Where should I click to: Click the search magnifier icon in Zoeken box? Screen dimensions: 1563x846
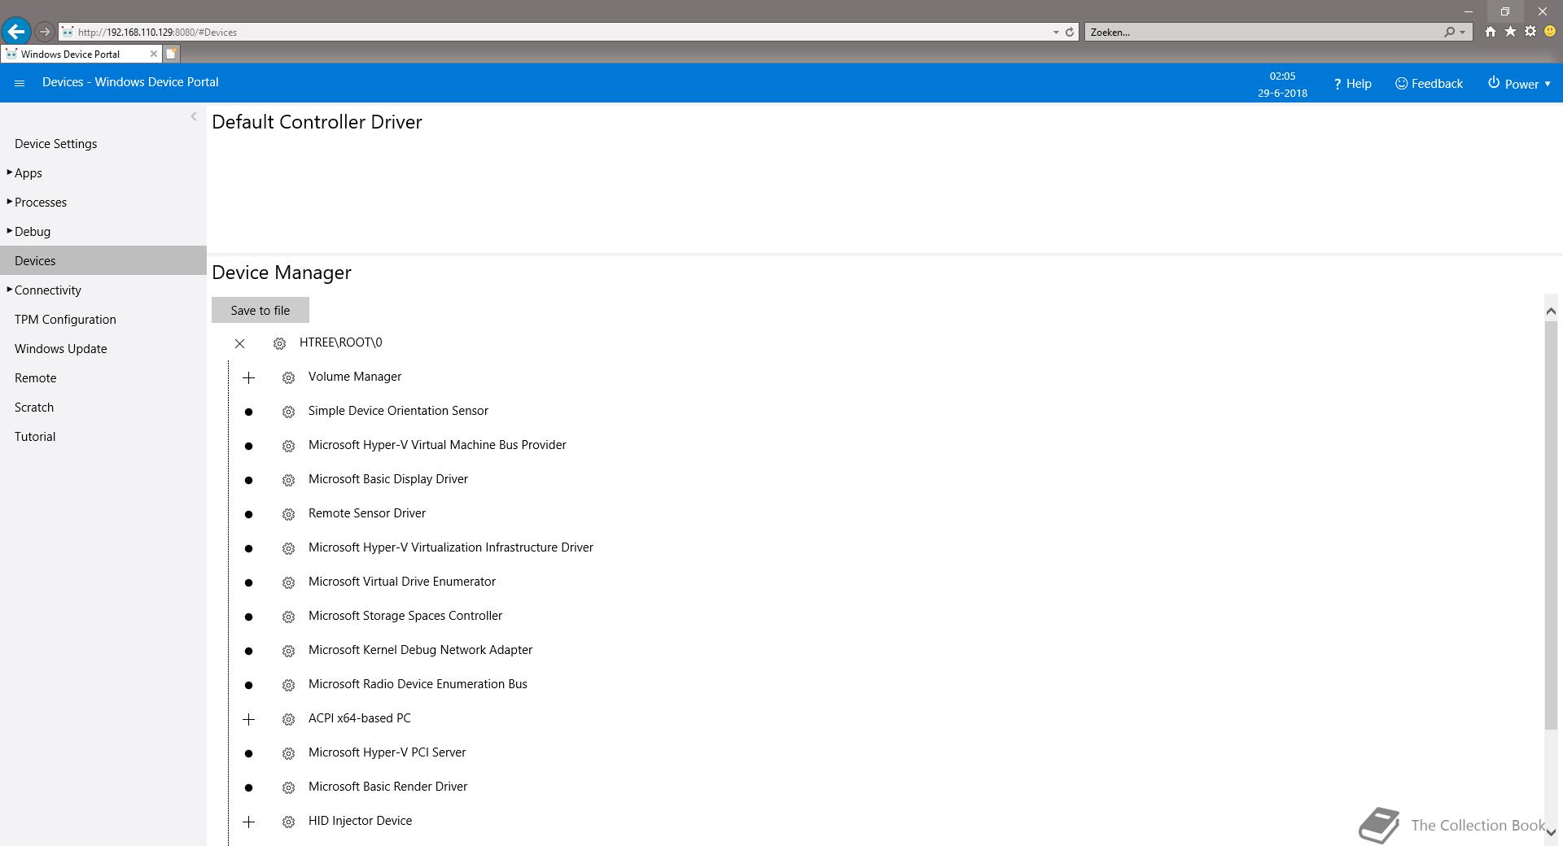[1450, 32]
